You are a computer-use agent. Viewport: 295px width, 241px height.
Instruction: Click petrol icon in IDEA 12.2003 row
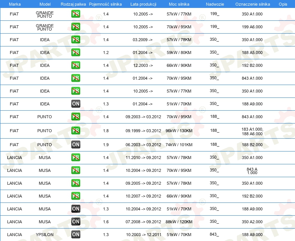(75, 65)
